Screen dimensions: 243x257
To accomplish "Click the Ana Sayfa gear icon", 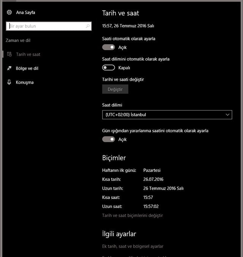I will pos(9,13).
